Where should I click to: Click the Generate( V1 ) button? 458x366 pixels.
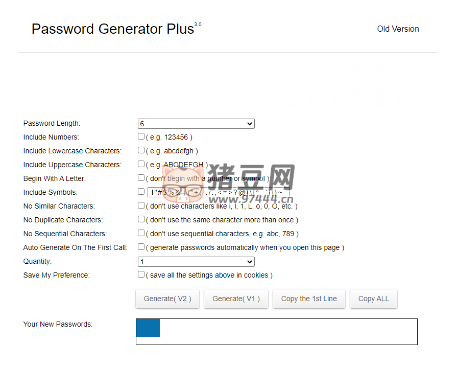[235, 299]
